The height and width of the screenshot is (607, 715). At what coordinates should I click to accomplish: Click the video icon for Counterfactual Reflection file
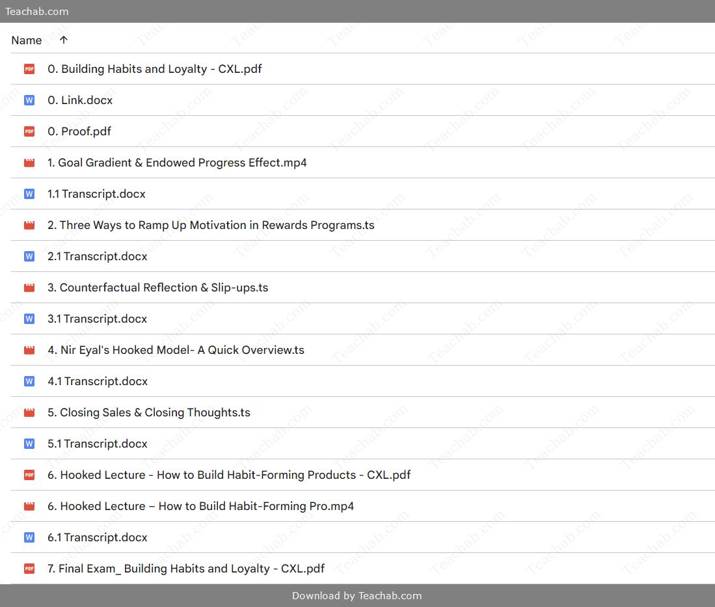point(29,288)
